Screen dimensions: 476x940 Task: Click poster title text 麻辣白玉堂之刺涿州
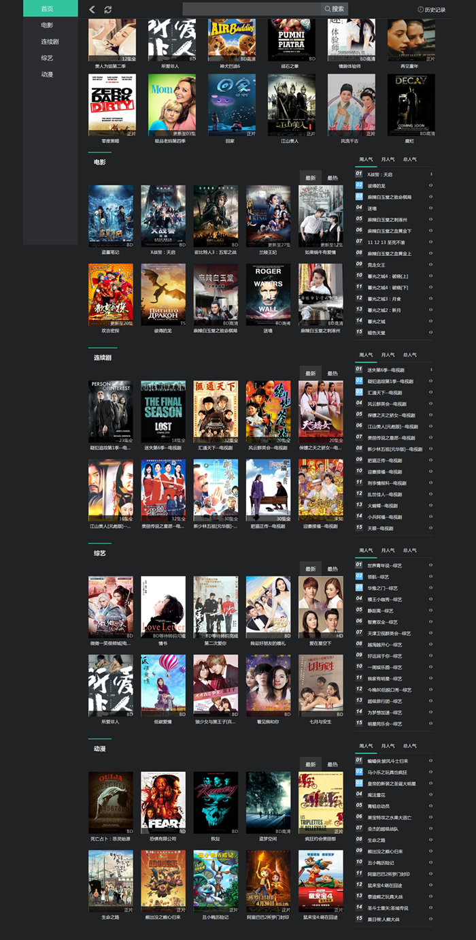coord(321,330)
